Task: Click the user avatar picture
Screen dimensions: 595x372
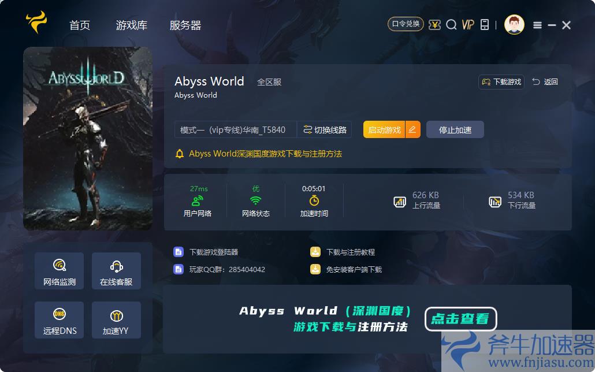Action: 514,24
